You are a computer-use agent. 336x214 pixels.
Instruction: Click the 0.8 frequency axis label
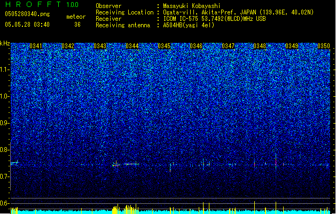click(5, 150)
